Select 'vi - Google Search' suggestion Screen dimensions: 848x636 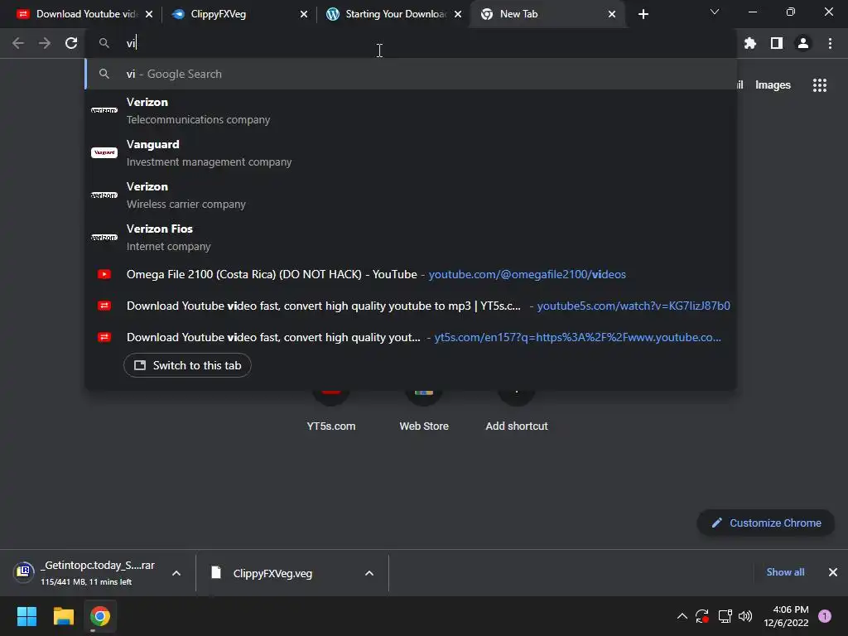[411, 74]
